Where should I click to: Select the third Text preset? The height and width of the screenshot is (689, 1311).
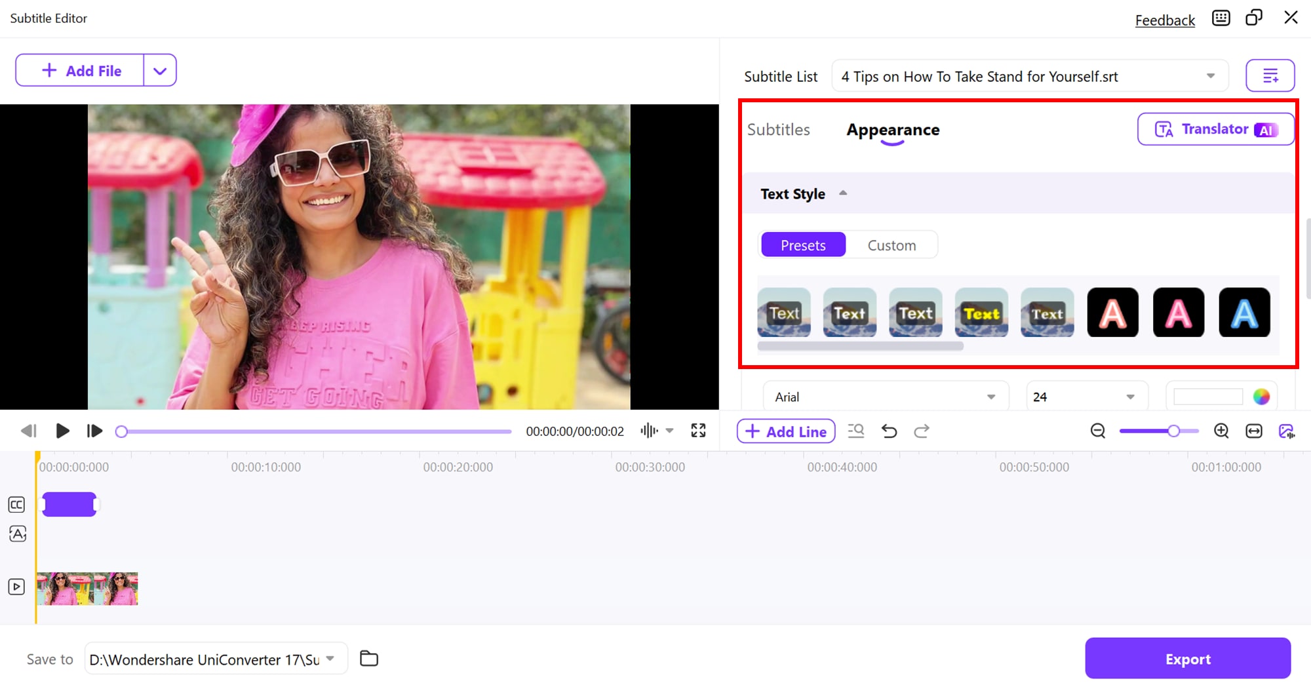pos(916,313)
